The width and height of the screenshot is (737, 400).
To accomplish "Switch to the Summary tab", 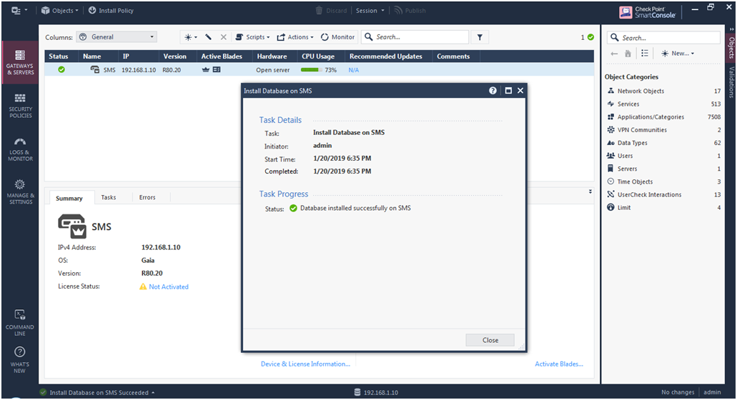I will click(x=69, y=198).
